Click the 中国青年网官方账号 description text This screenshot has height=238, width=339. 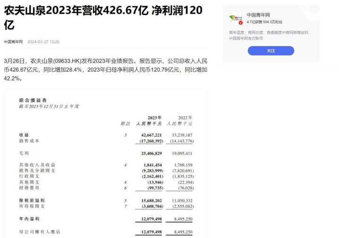coord(246,38)
